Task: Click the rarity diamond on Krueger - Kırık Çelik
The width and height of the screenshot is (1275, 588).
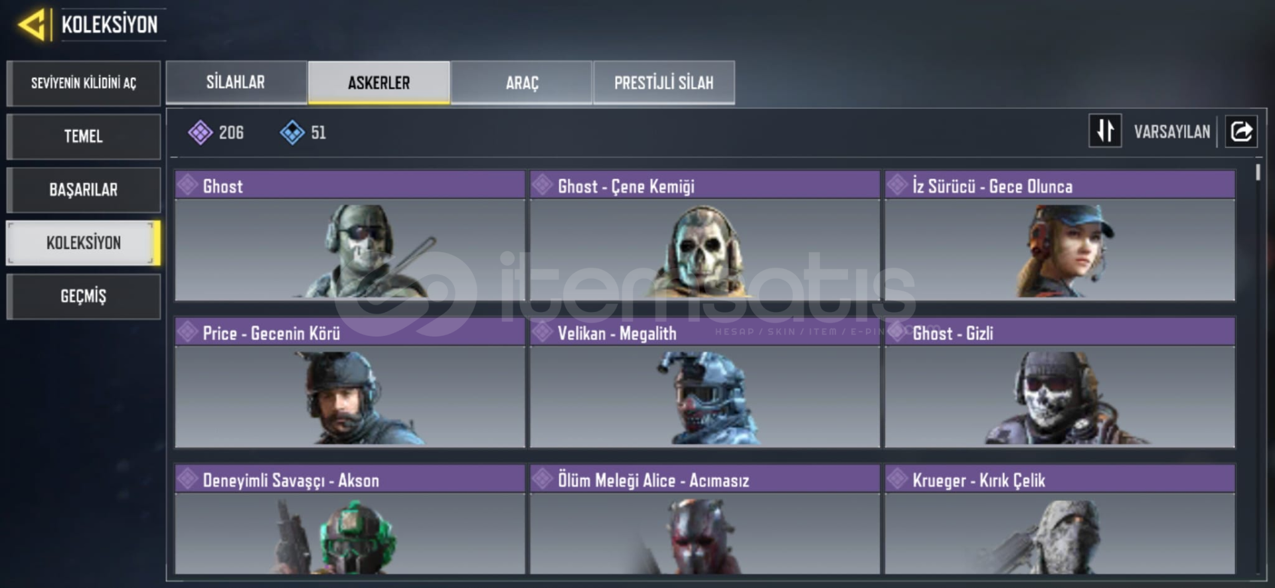Action: coord(897,478)
